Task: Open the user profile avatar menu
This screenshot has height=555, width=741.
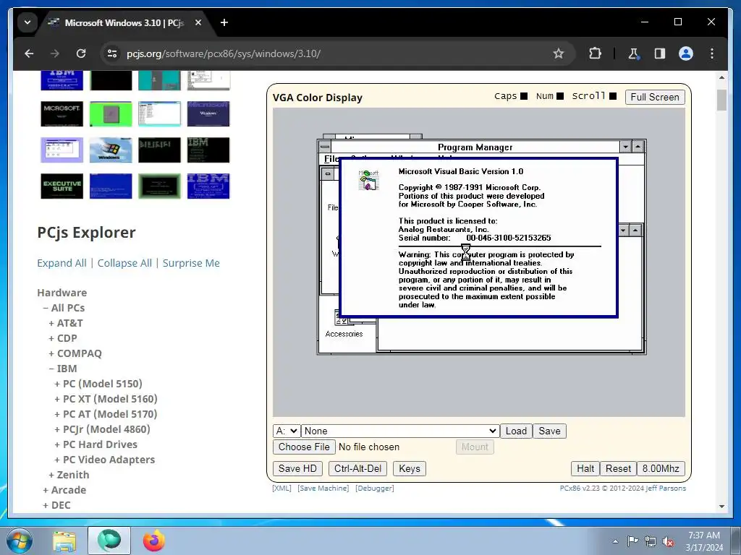Action: [686, 53]
